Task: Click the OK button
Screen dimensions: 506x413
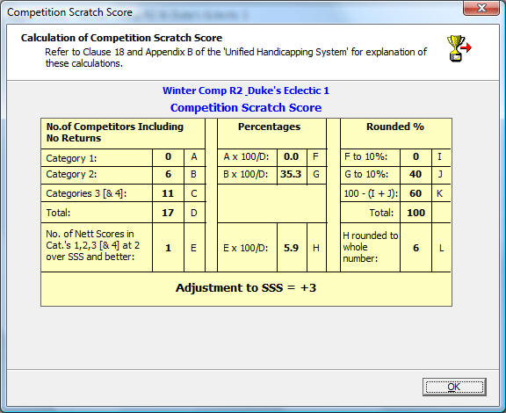Action: click(x=454, y=387)
